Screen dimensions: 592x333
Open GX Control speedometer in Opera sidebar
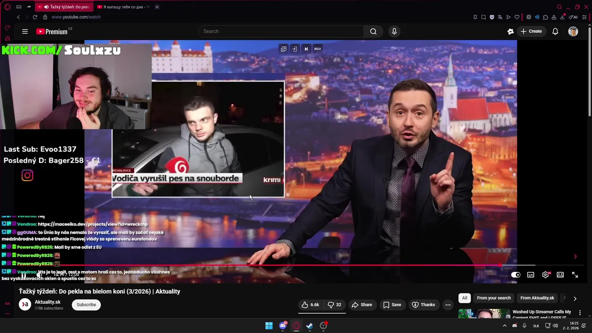click(x=7, y=28)
